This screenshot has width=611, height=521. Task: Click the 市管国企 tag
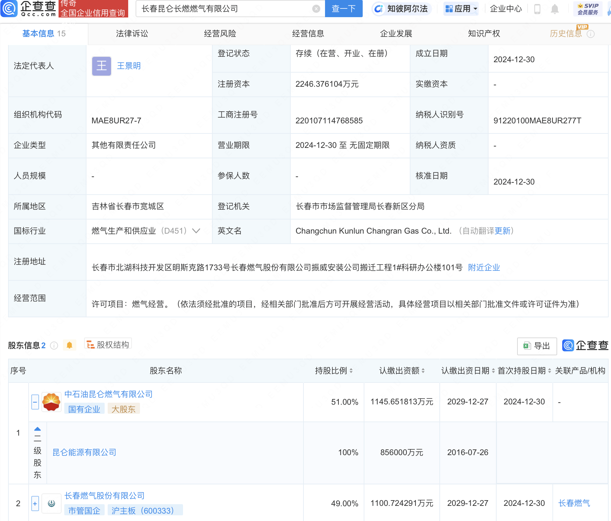click(84, 511)
